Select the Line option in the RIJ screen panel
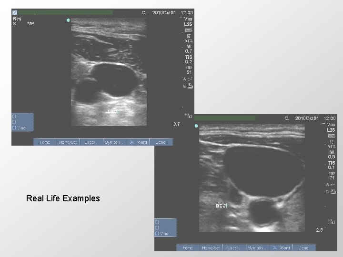The image size is (343, 257). (x=162, y=233)
